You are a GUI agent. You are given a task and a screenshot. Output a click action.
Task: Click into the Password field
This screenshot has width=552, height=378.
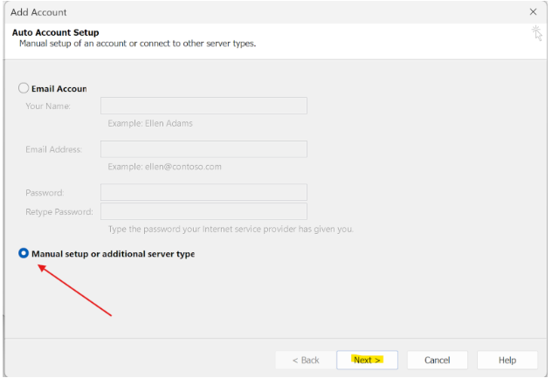tap(204, 192)
